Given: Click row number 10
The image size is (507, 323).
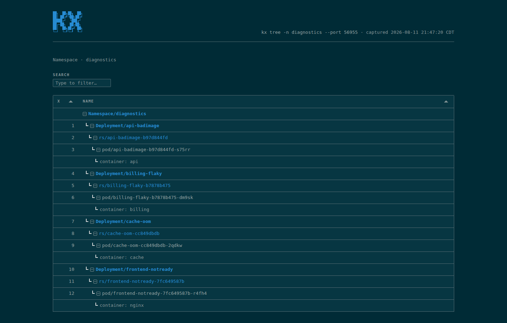Looking at the screenshot, I should point(71,269).
